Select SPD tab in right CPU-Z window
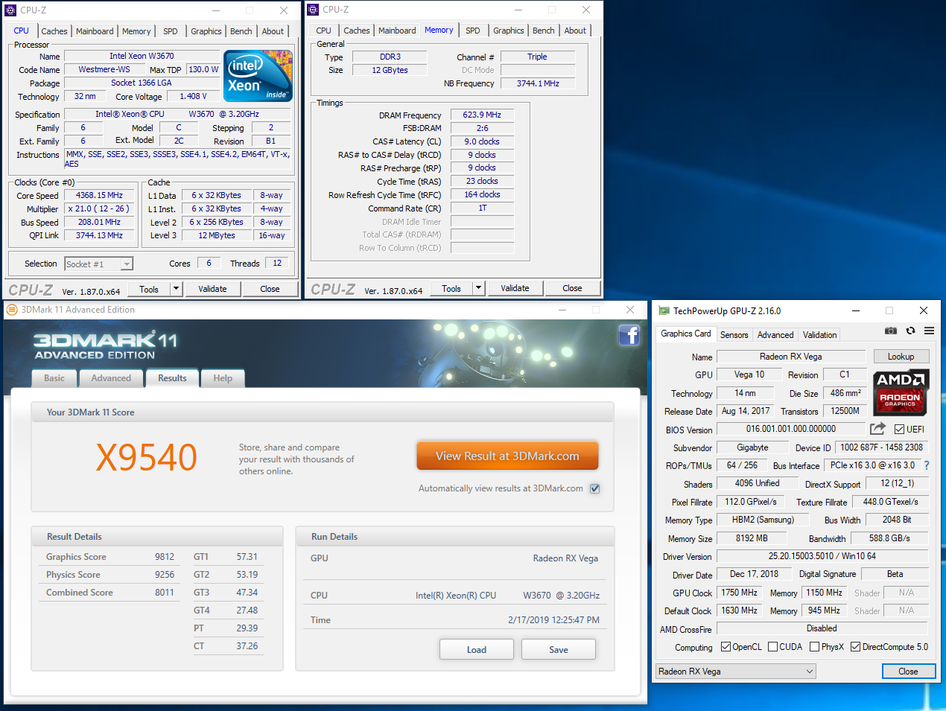 [x=473, y=31]
